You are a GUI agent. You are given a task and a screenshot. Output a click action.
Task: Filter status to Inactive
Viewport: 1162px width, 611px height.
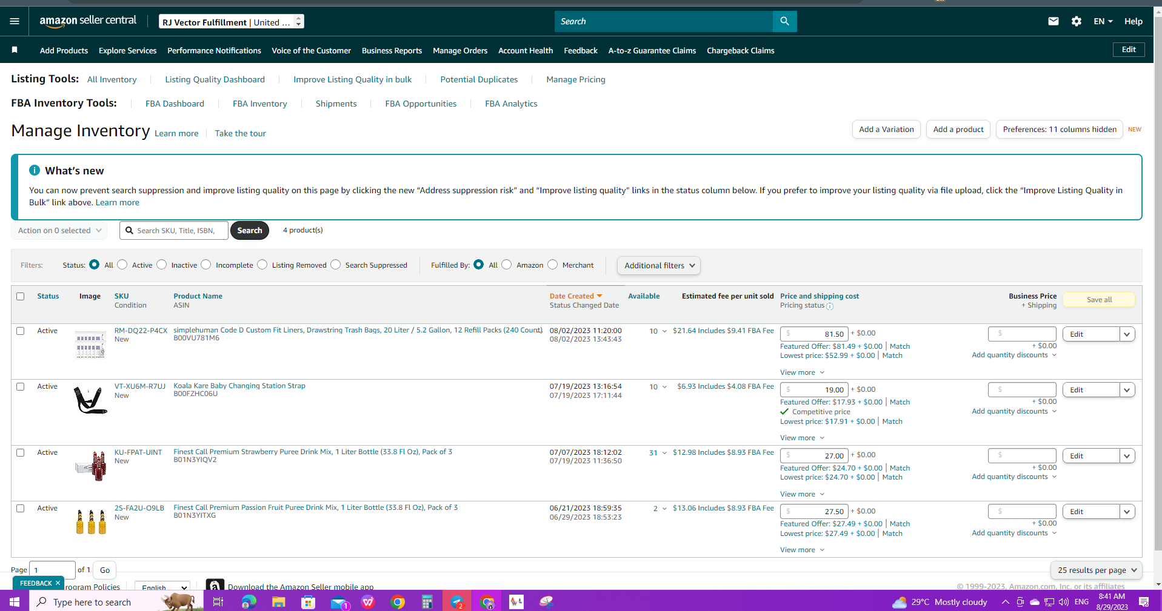[x=162, y=265]
